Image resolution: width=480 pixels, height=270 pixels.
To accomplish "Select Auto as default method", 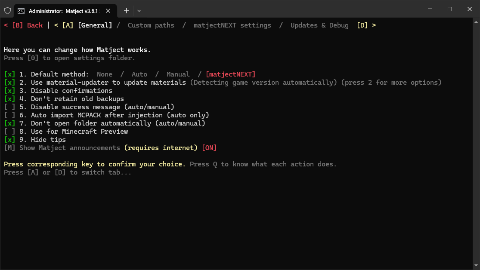I will point(139,74).
